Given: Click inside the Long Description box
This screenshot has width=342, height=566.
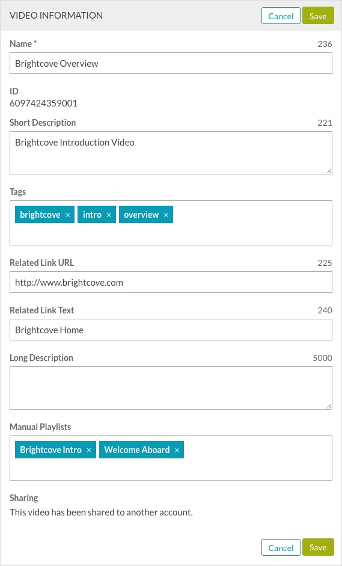Looking at the screenshot, I should [171, 388].
